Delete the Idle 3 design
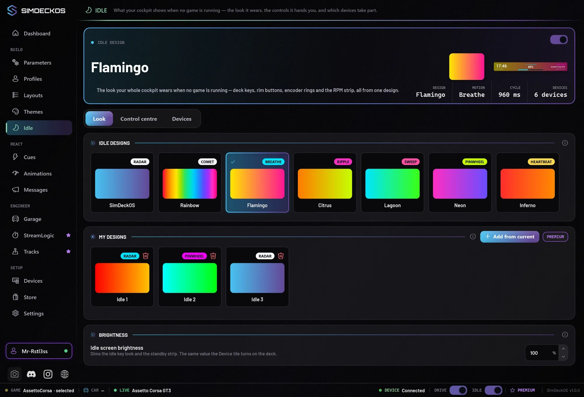Image resolution: width=584 pixels, height=397 pixels. 281,256
